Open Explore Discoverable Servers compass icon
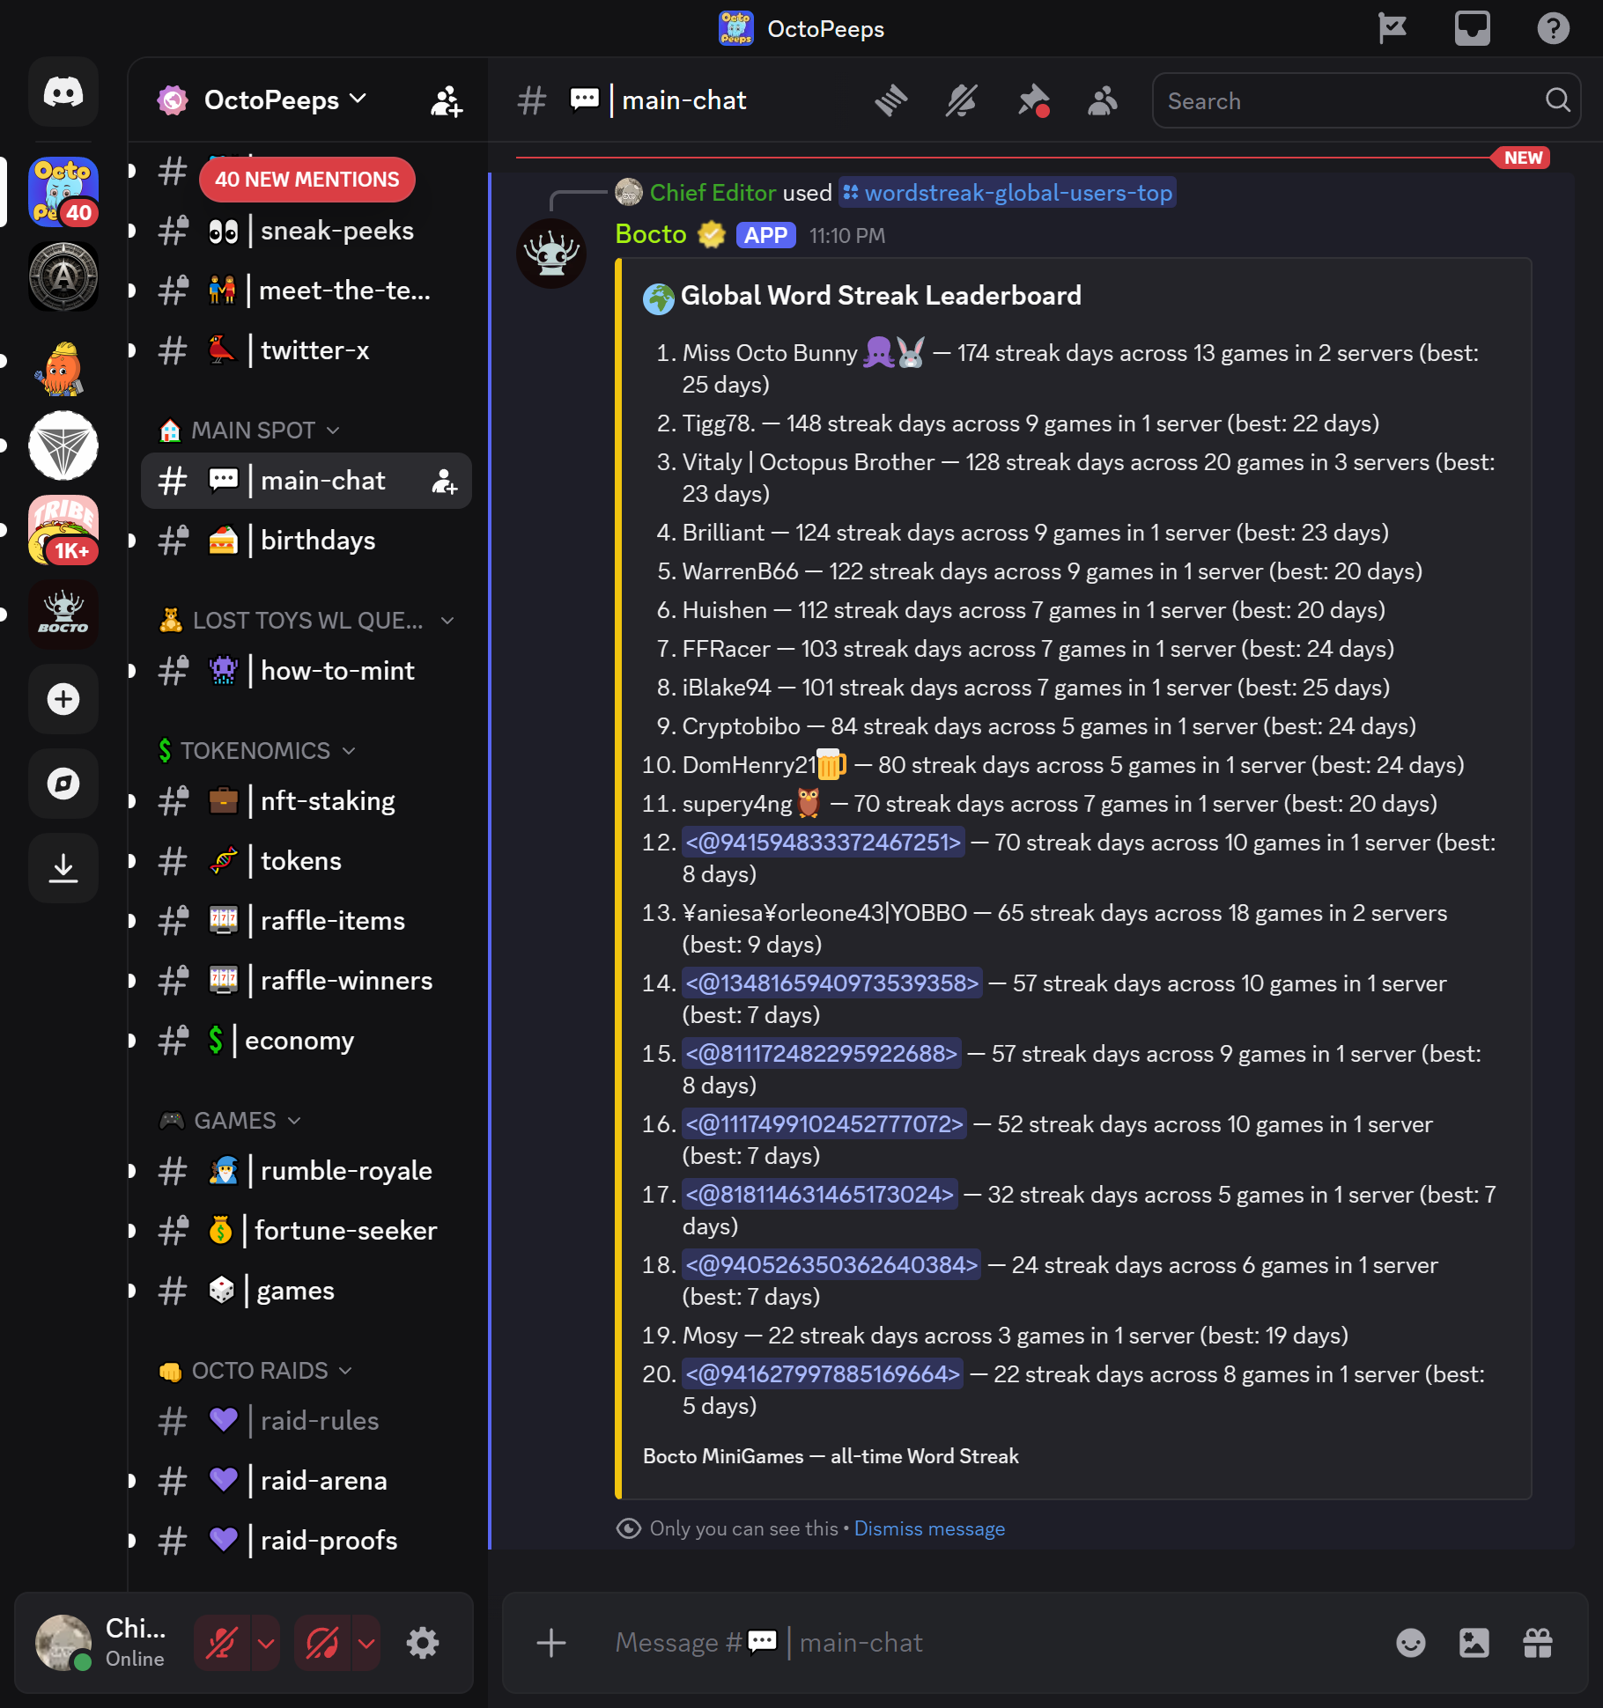Image resolution: width=1603 pixels, height=1708 pixels. [63, 784]
